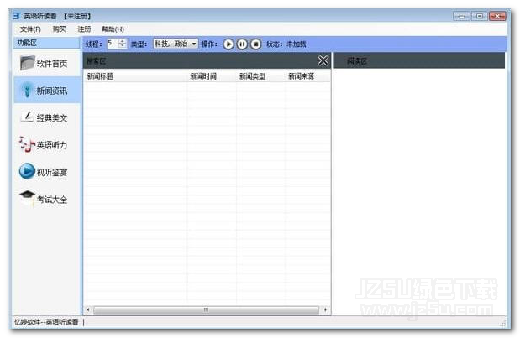Minimize the 英语听读看 window
This screenshot has width=520, height=338.
pos(461,16)
